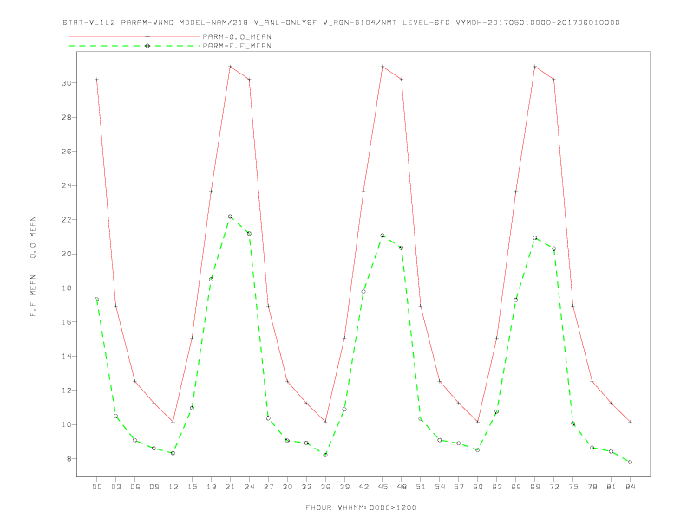Click the FHOUR VHHMM:0000>1200 x-axis title
Screen dimensions: 687x530
[361, 507]
